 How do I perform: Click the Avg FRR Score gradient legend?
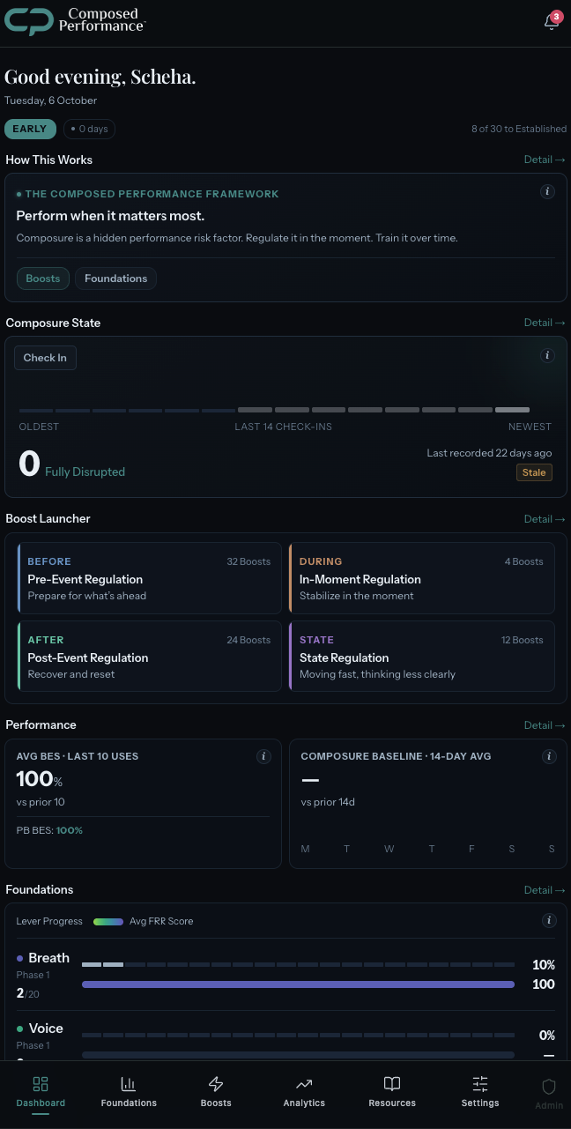108,921
